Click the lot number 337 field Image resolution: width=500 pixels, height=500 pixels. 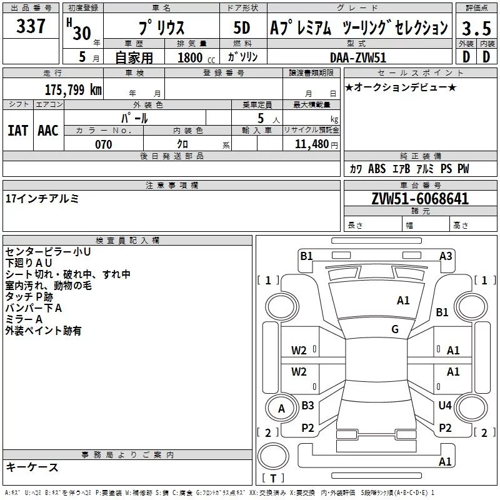click(31, 26)
